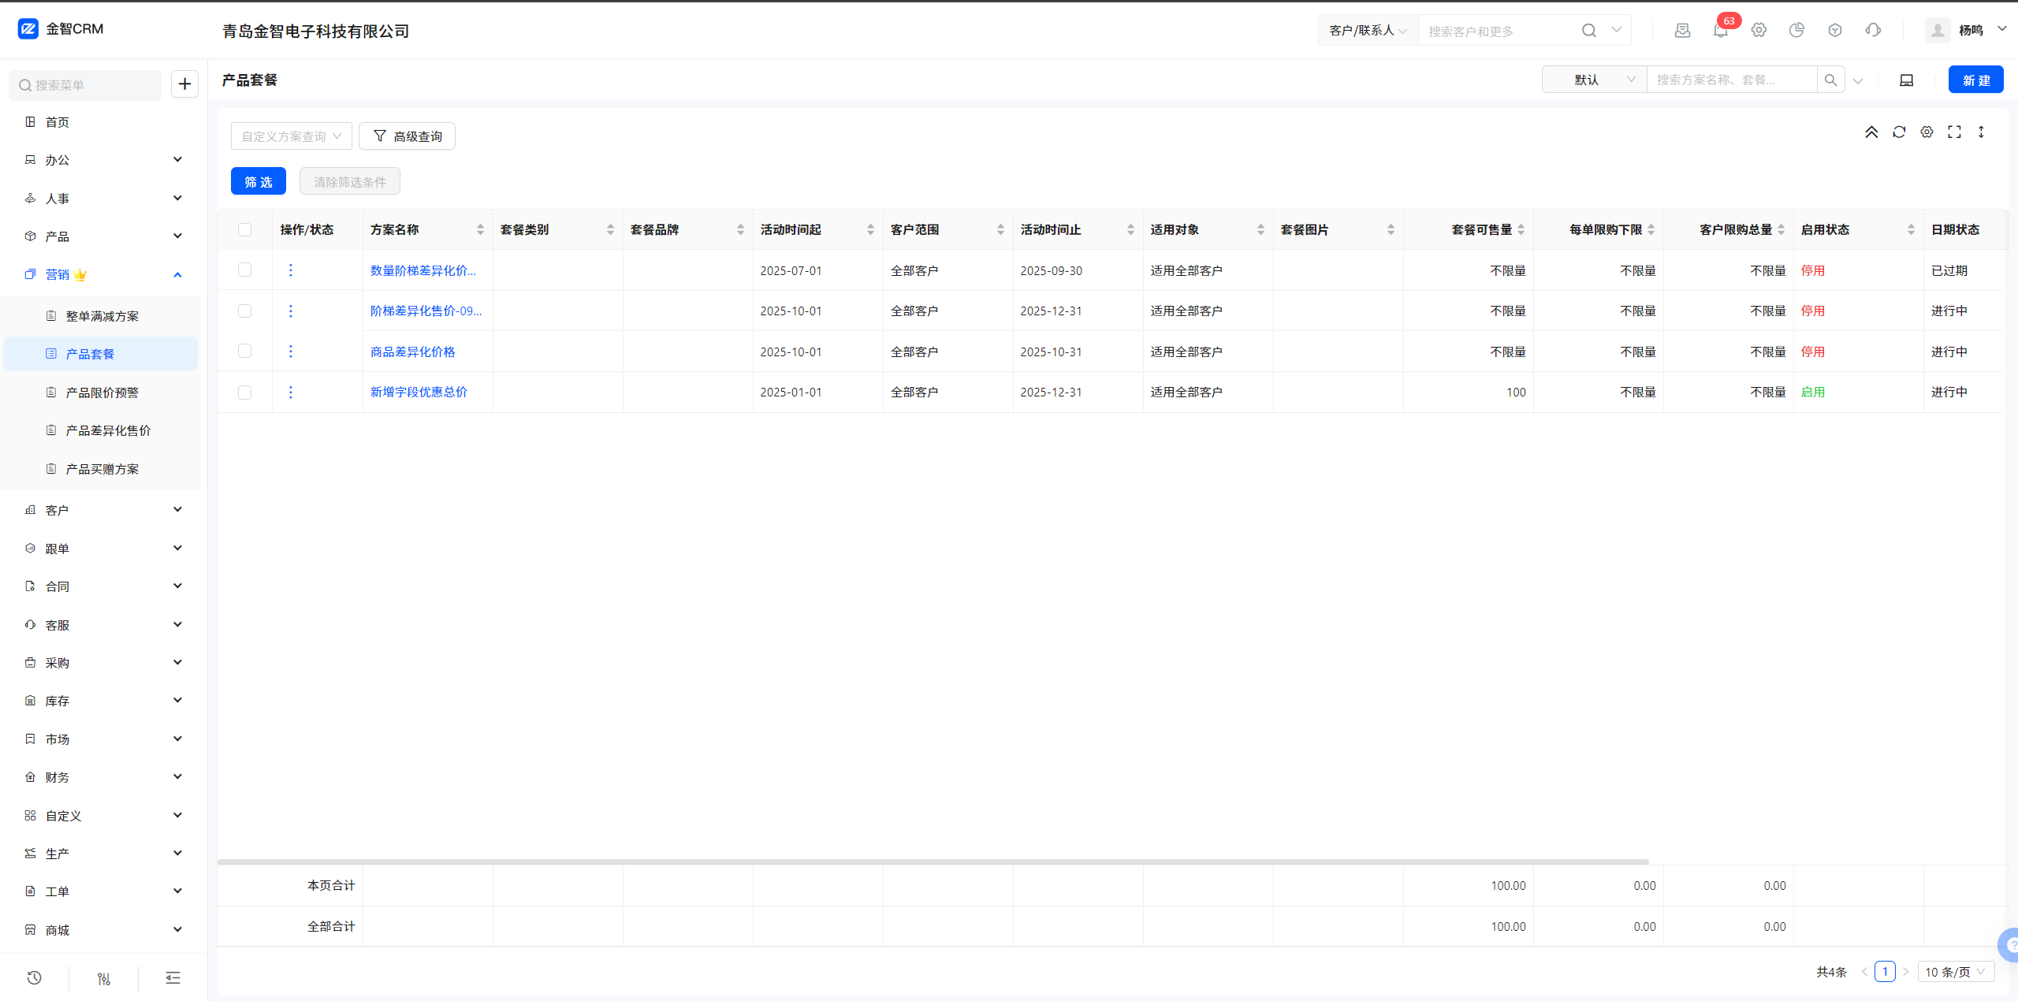Viewport: 2018px width, 1001px height.
Task: Open the 产品差异化售价 menu item
Action: pyautogui.click(x=108, y=430)
